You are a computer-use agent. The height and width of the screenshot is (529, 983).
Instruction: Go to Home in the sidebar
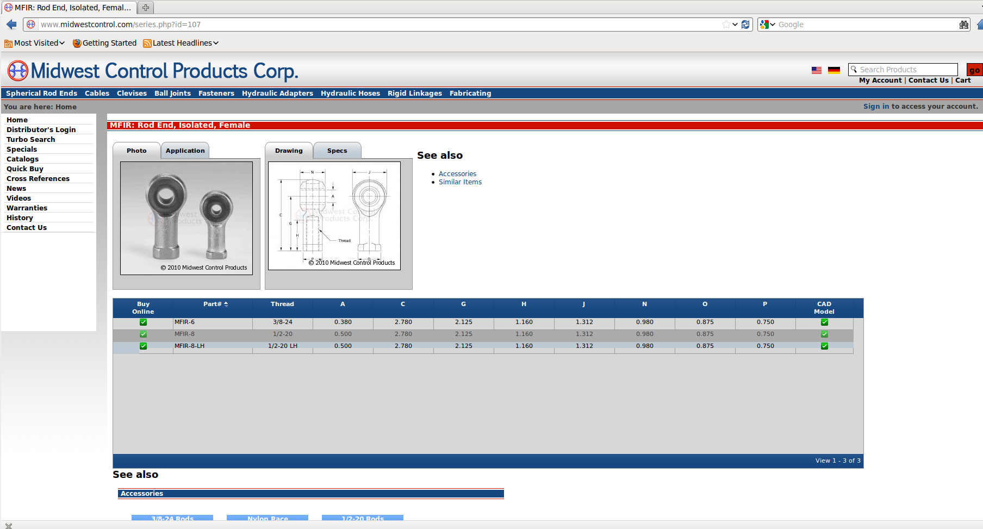[17, 120]
